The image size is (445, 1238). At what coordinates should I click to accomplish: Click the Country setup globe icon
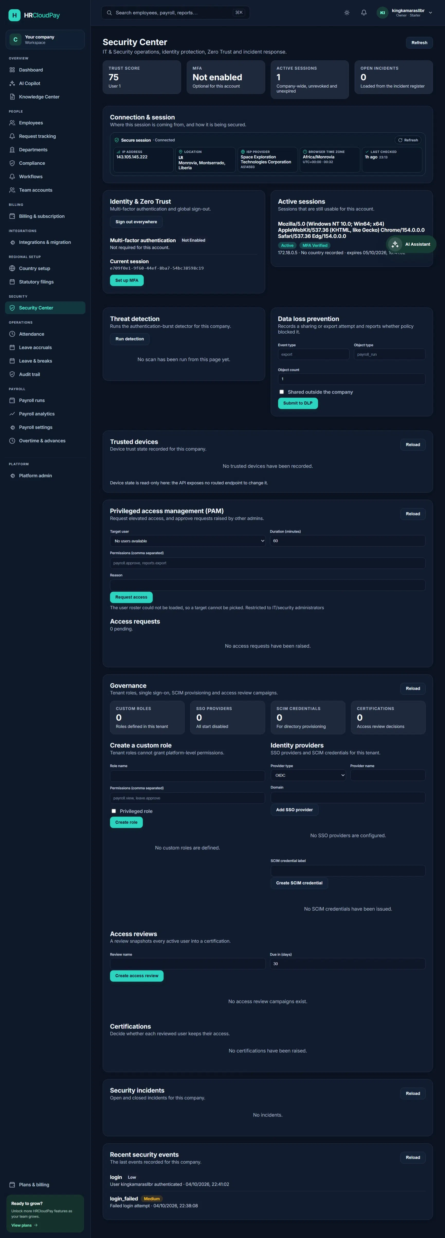coord(12,269)
